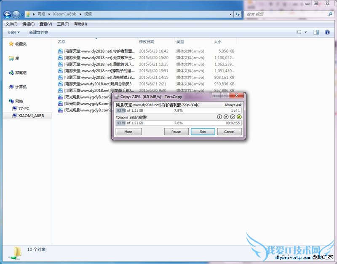Image resolution: width=337 pixels, height=264 pixels.
Task: Pause the TeraCopy copy operation
Action: 176,132
